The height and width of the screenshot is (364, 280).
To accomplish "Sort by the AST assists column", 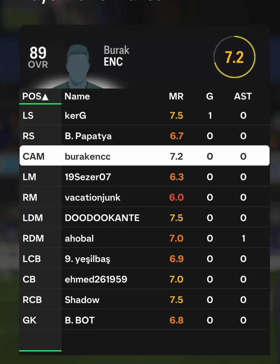I will point(243,97).
